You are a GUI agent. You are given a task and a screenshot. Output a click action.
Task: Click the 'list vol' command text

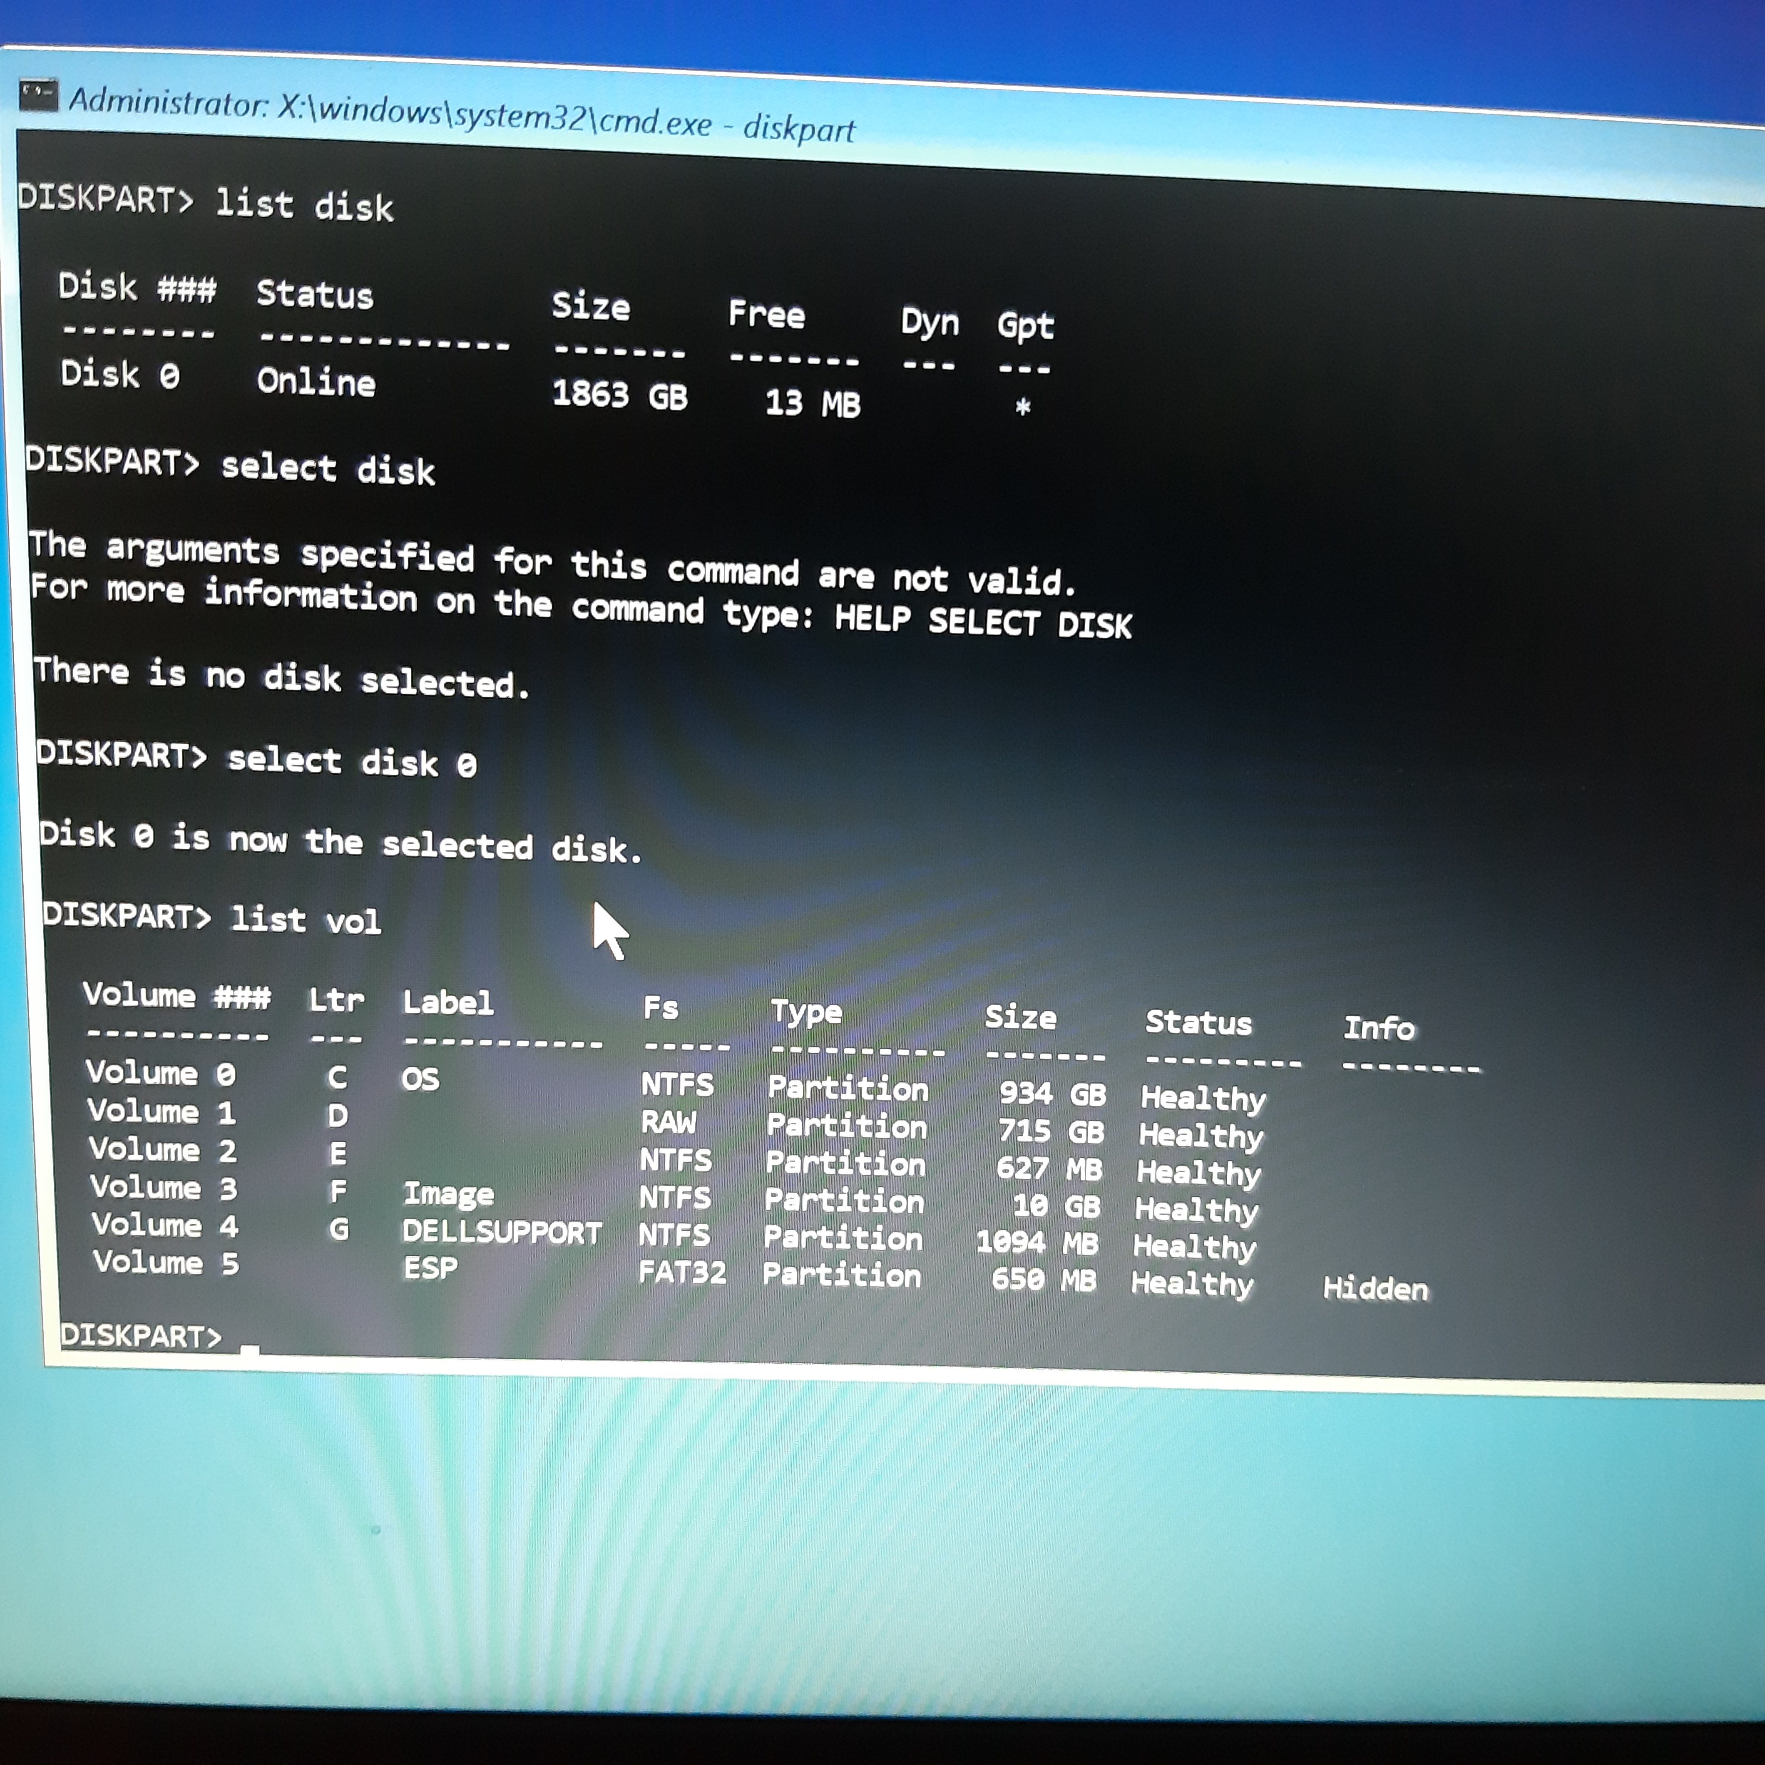click(x=305, y=919)
